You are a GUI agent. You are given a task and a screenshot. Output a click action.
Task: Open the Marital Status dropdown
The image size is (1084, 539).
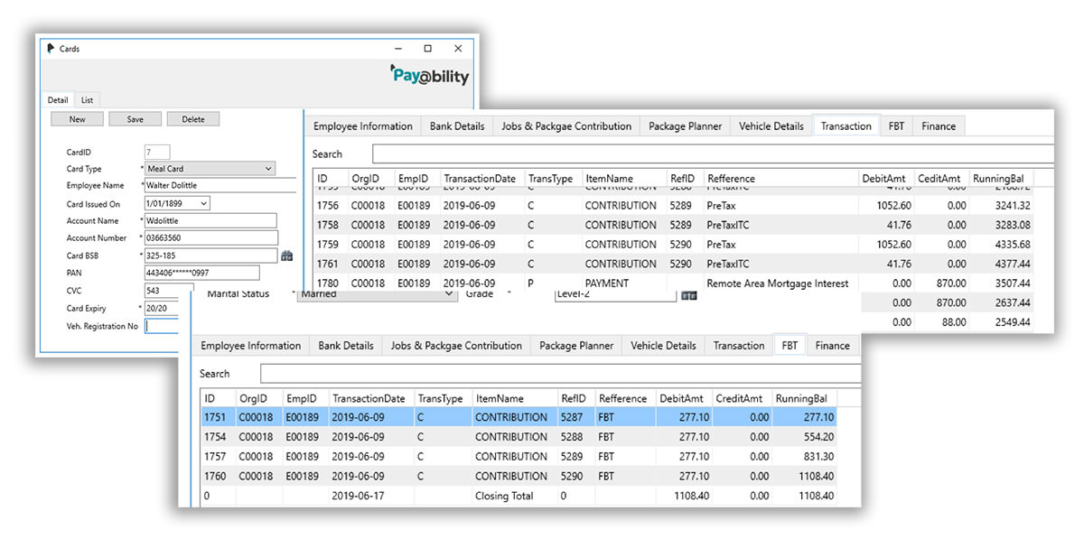(450, 295)
